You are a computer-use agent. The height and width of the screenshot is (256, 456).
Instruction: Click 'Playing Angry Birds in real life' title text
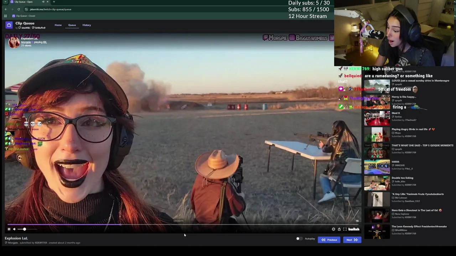[413, 129]
